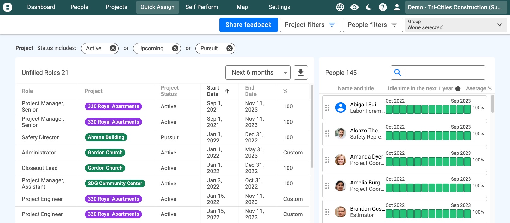
Task: Open the Next 6 months dropdown
Action: point(258,73)
